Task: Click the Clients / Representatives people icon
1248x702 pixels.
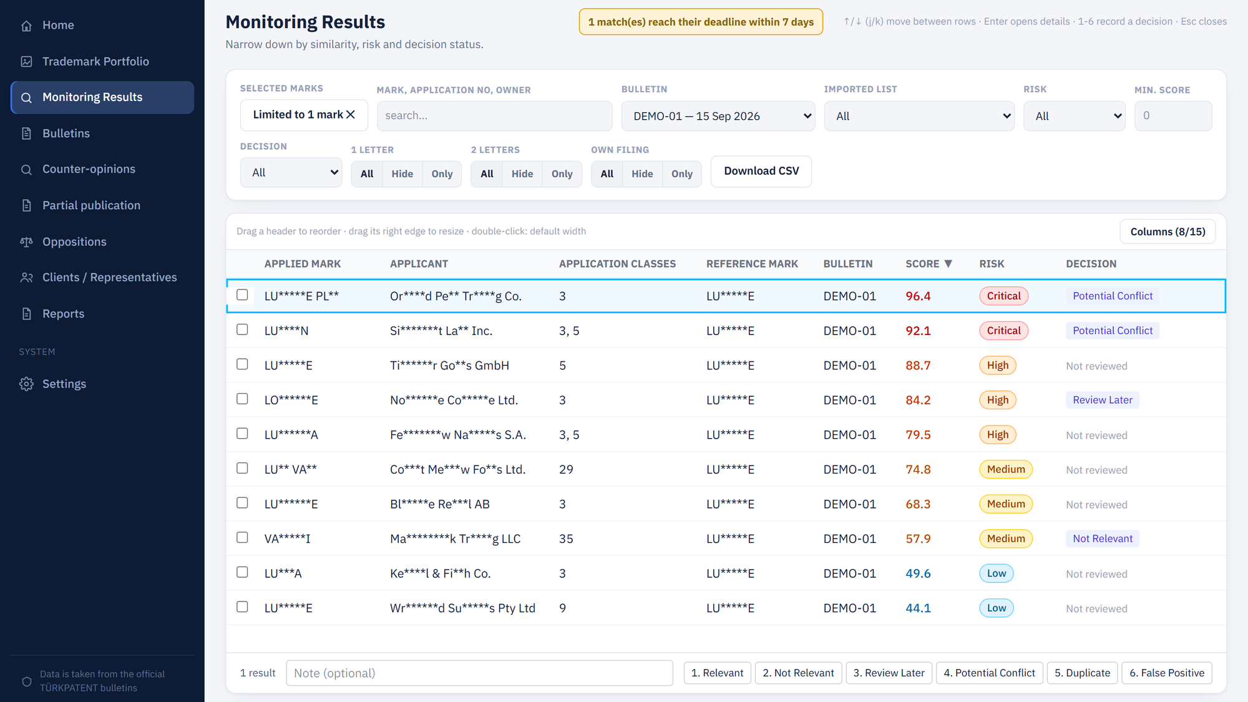Action: (x=26, y=277)
